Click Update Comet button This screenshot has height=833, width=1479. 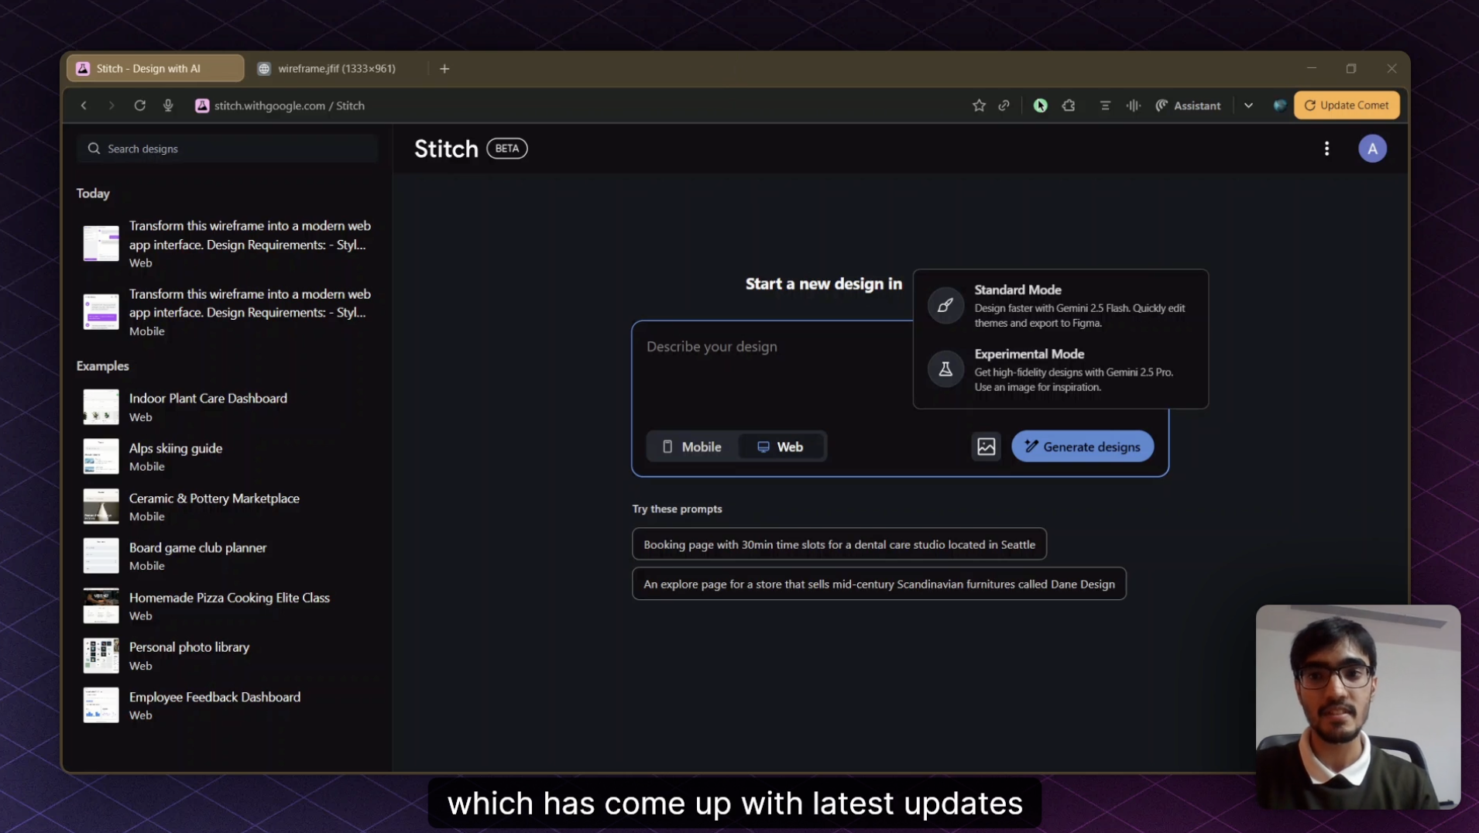(x=1347, y=105)
